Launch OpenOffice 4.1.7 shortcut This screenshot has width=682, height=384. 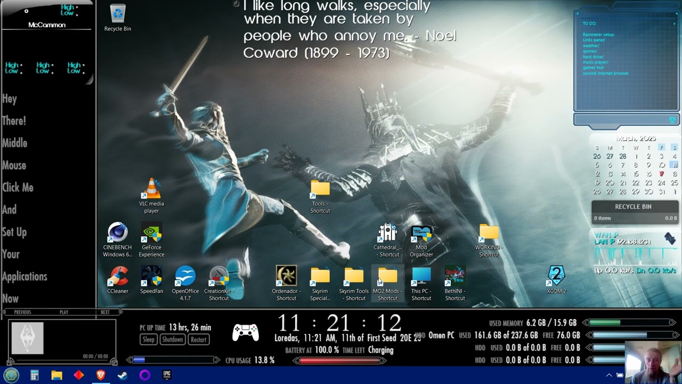(x=185, y=284)
